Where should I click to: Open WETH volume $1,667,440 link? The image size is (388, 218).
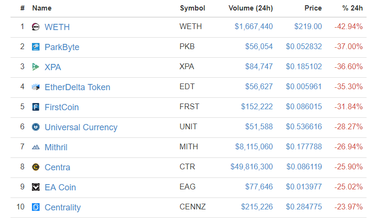[254, 27]
